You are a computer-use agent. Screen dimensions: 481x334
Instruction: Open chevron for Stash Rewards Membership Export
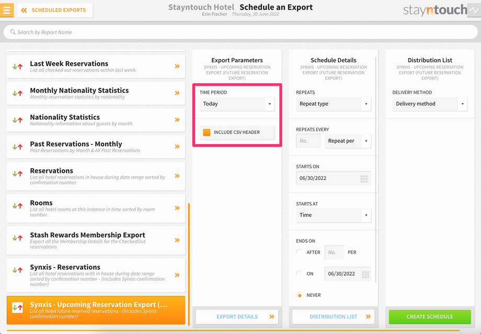(177, 240)
